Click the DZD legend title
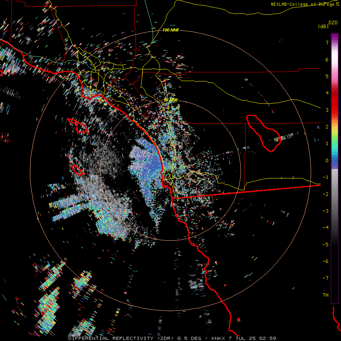The width and height of the screenshot is (341, 341). point(333,23)
